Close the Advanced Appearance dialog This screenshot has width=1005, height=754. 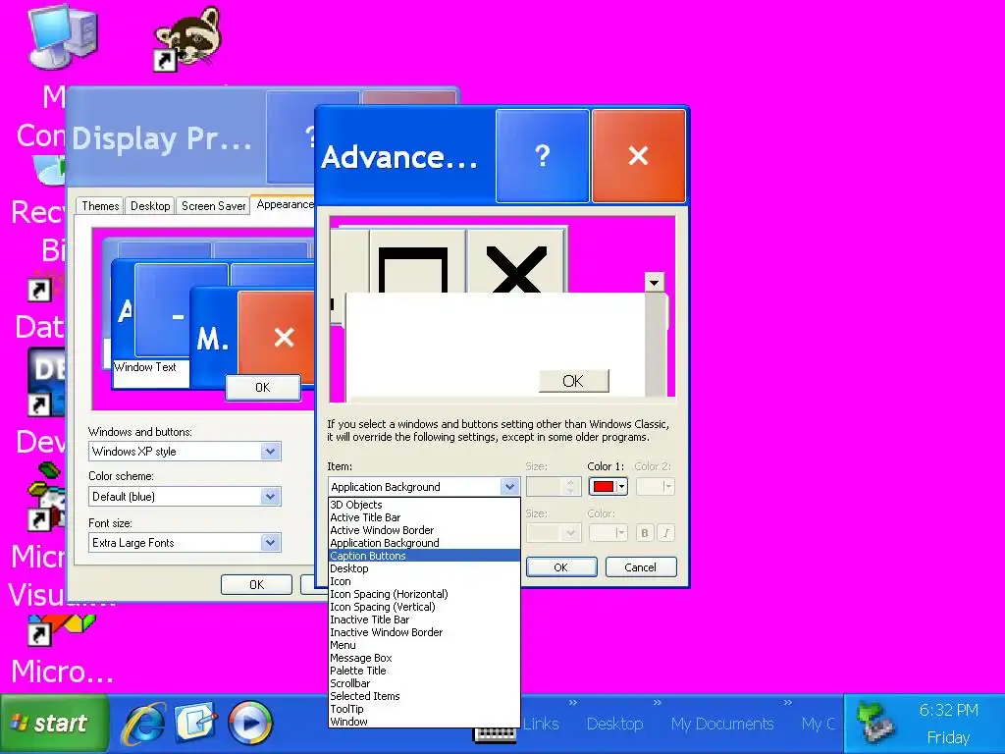(x=638, y=156)
